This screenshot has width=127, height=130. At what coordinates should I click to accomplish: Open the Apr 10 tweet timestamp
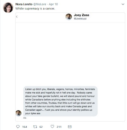coord(53,4)
